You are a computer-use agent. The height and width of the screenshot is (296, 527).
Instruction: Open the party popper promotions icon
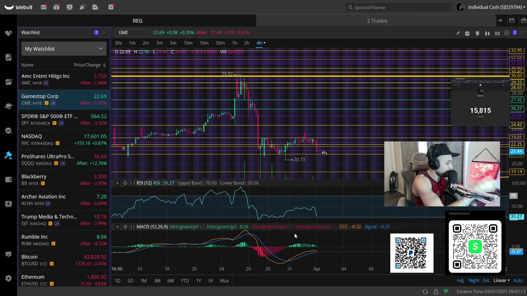point(83,7)
